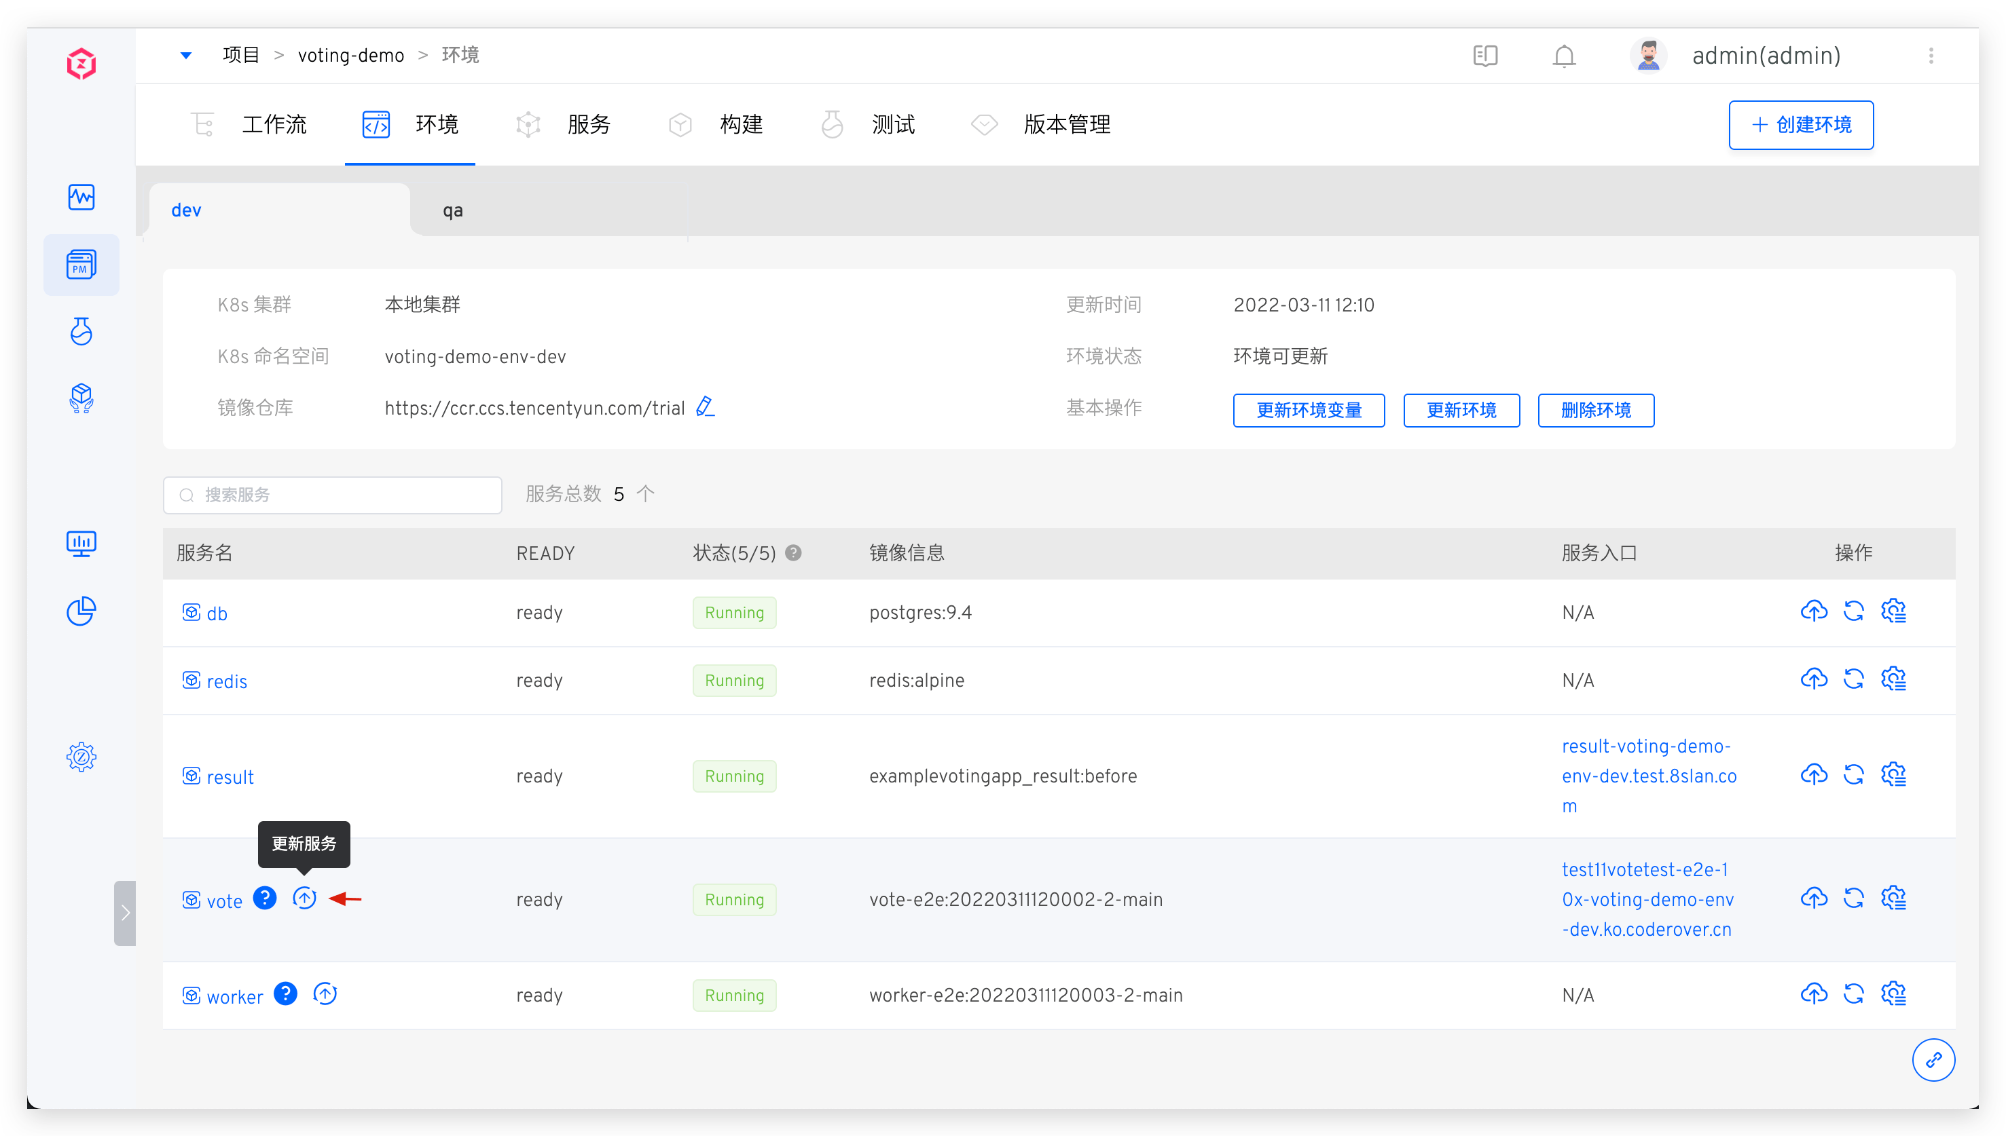Image resolution: width=2006 pixels, height=1136 pixels.
Task: Click the link icon at bottom right
Action: [x=1933, y=1059]
